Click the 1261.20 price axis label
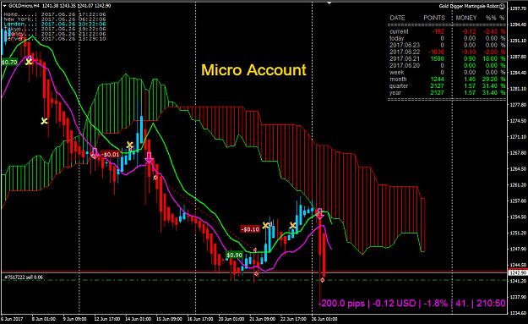Image resolution: width=528 pixels, height=324 pixels. point(518,184)
